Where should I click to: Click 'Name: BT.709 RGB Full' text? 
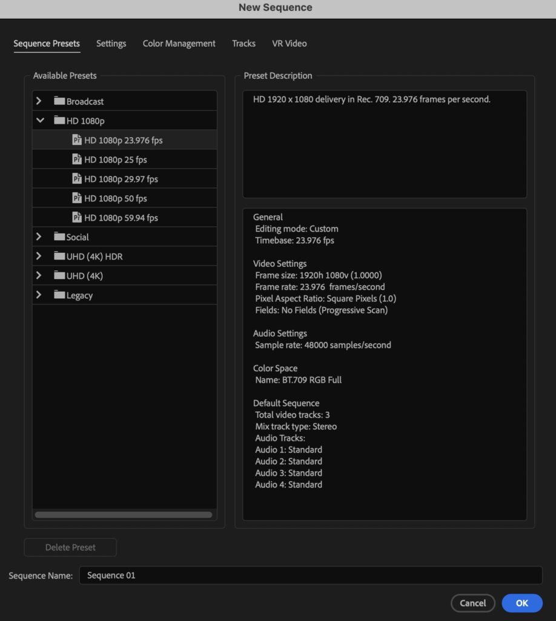[298, 380]
